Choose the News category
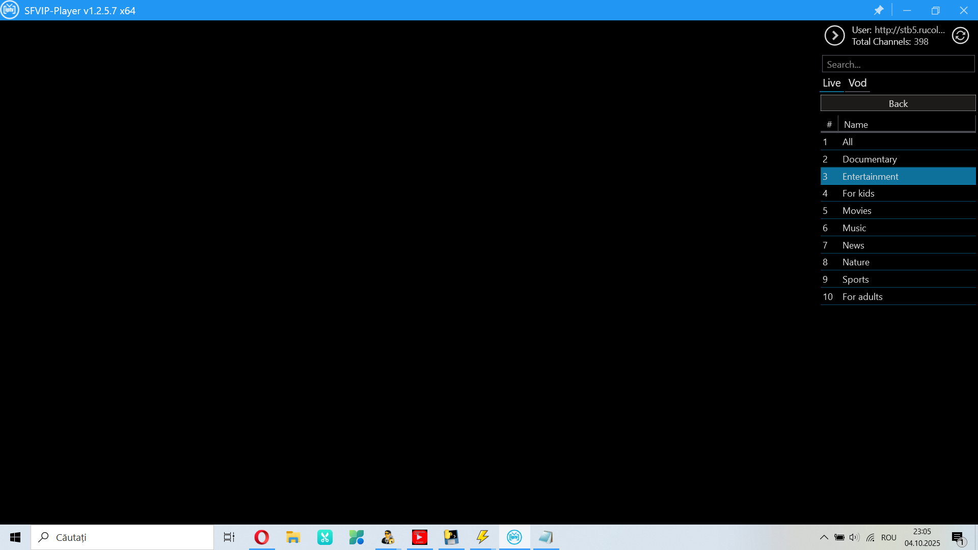Screen dimensions: 978x550 click(x=853, y=245)
